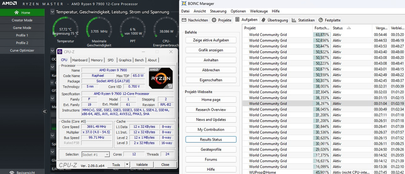Select the CPU tab in CPU-Z
The height and width of the screenshot is (174, 405).
coord(64,60)
